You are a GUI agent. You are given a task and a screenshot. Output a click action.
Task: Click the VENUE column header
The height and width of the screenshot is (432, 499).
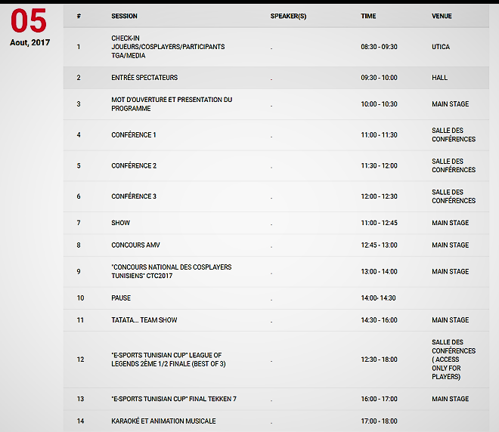[x=442, y=17]
